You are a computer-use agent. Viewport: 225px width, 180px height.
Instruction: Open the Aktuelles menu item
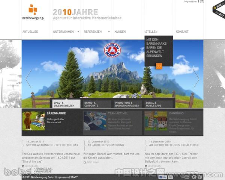pos(30,32)
